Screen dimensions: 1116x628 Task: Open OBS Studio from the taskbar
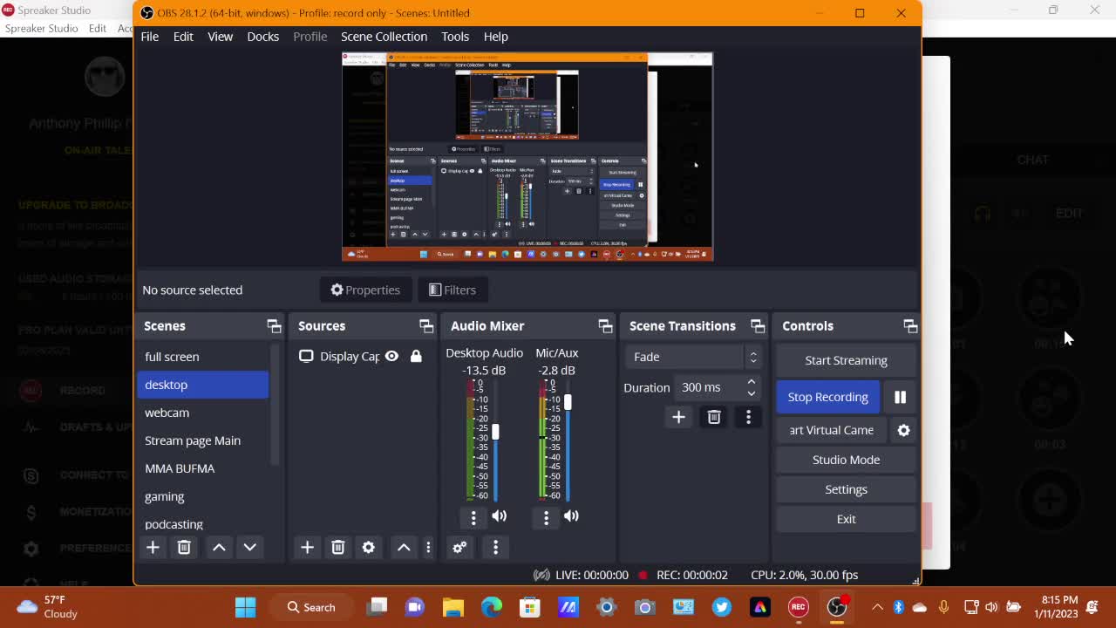pos(837,607)
